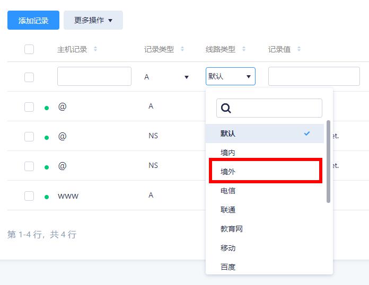This screenshot has width=369, height=285.
Task: Select 默认 option in the list
Action: [265, 133]
